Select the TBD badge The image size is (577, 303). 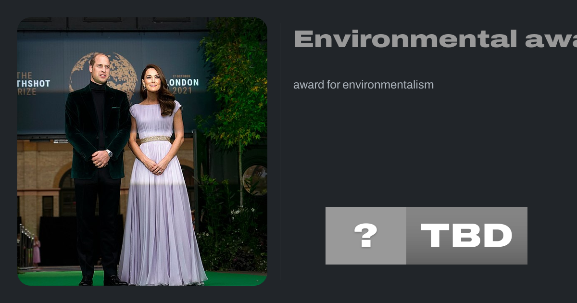click(x=467, y=236)
